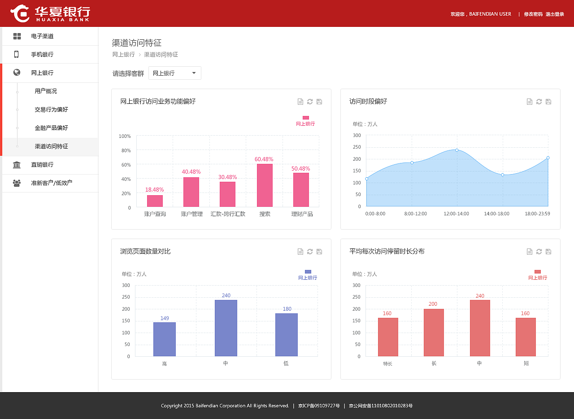Click the 手机银行 phone icon

pos(17,54)
